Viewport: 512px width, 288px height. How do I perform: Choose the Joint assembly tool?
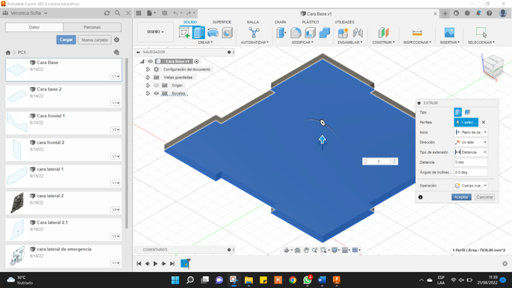coord(358,33)
